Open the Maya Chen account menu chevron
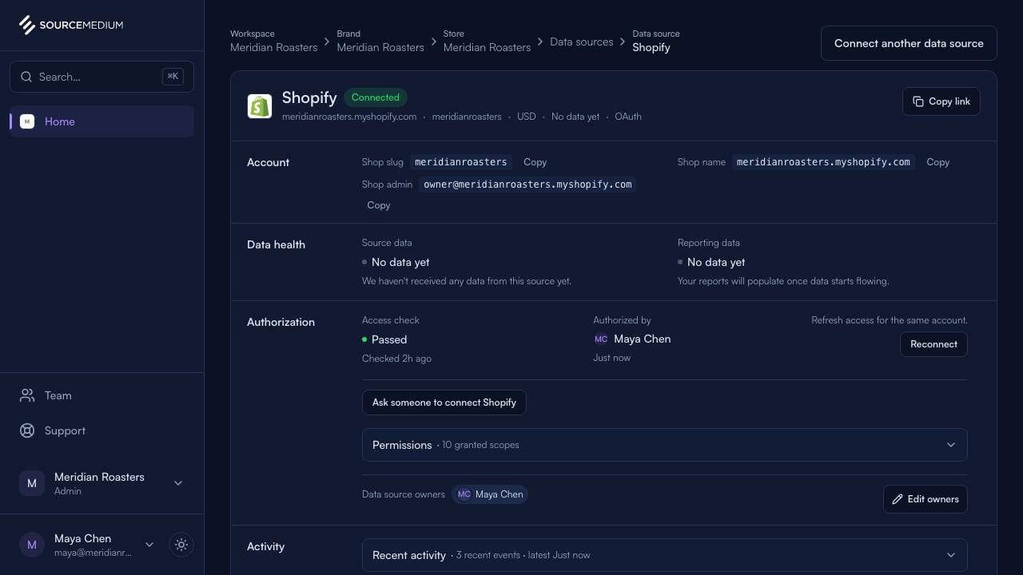Image resolution: width=1023 pixels, height=575 pixels. click(x=149, y=545)
